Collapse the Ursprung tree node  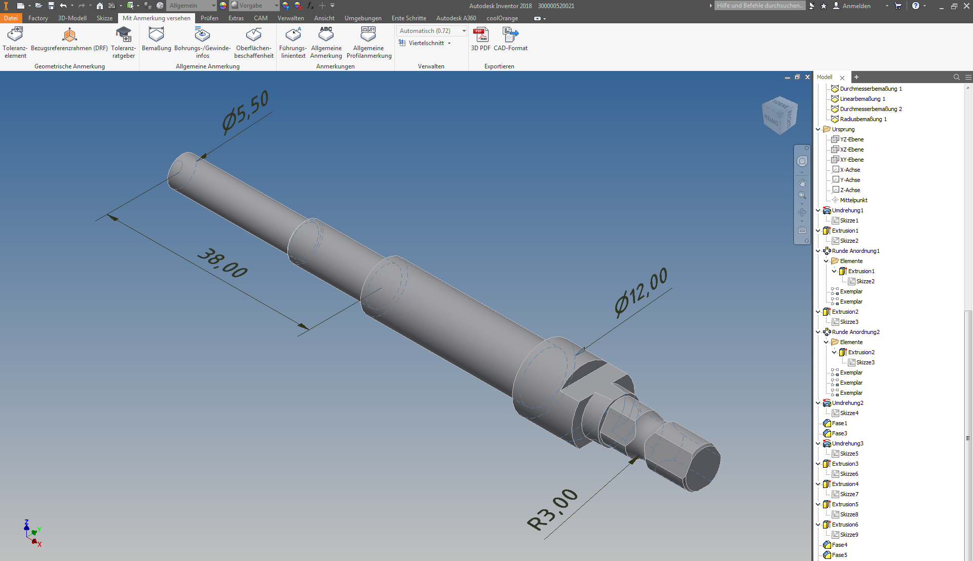click(818, 129)
